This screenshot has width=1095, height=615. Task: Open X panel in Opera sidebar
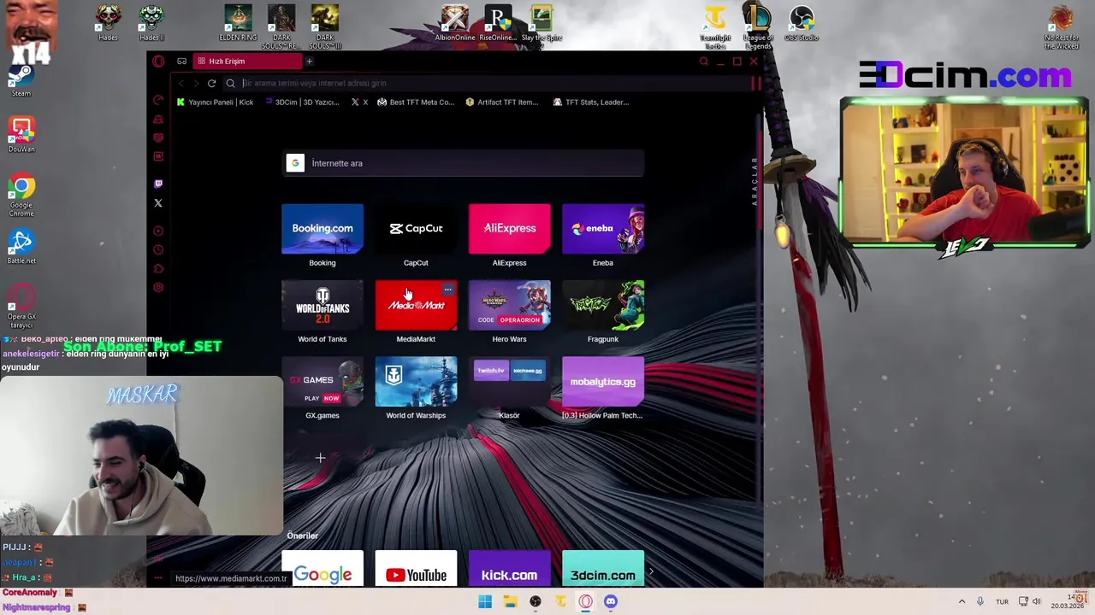coord(158,203)
